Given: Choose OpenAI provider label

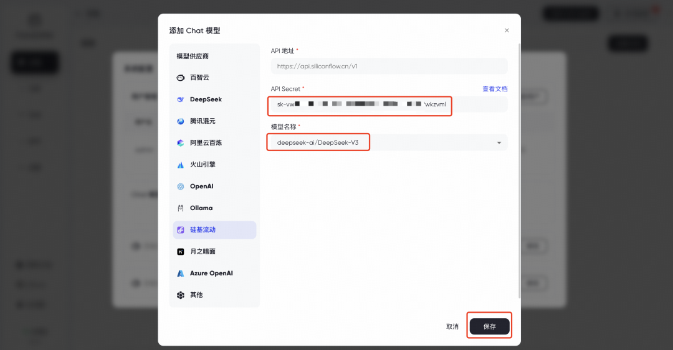Looking at the screenshot, I should point(202,187).
